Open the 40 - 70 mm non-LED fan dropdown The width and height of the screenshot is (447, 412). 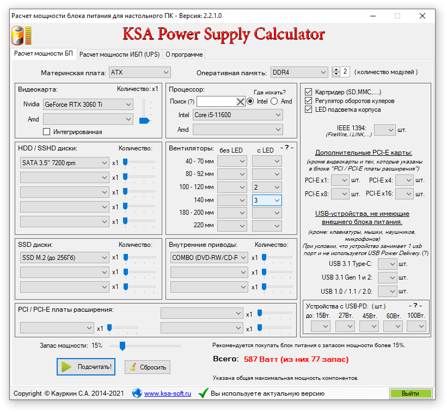(x=232, y=161)
